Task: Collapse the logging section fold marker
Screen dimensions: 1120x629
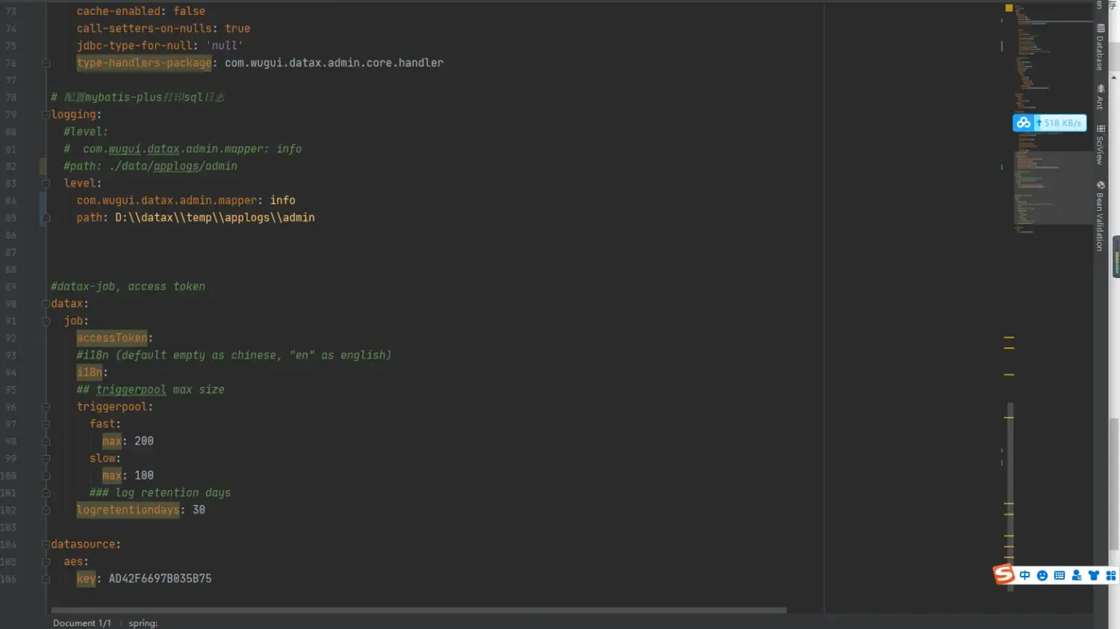Action: 46,114
